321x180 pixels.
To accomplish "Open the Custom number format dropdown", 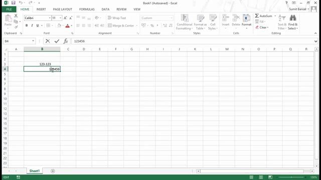I will coord(172,18).
